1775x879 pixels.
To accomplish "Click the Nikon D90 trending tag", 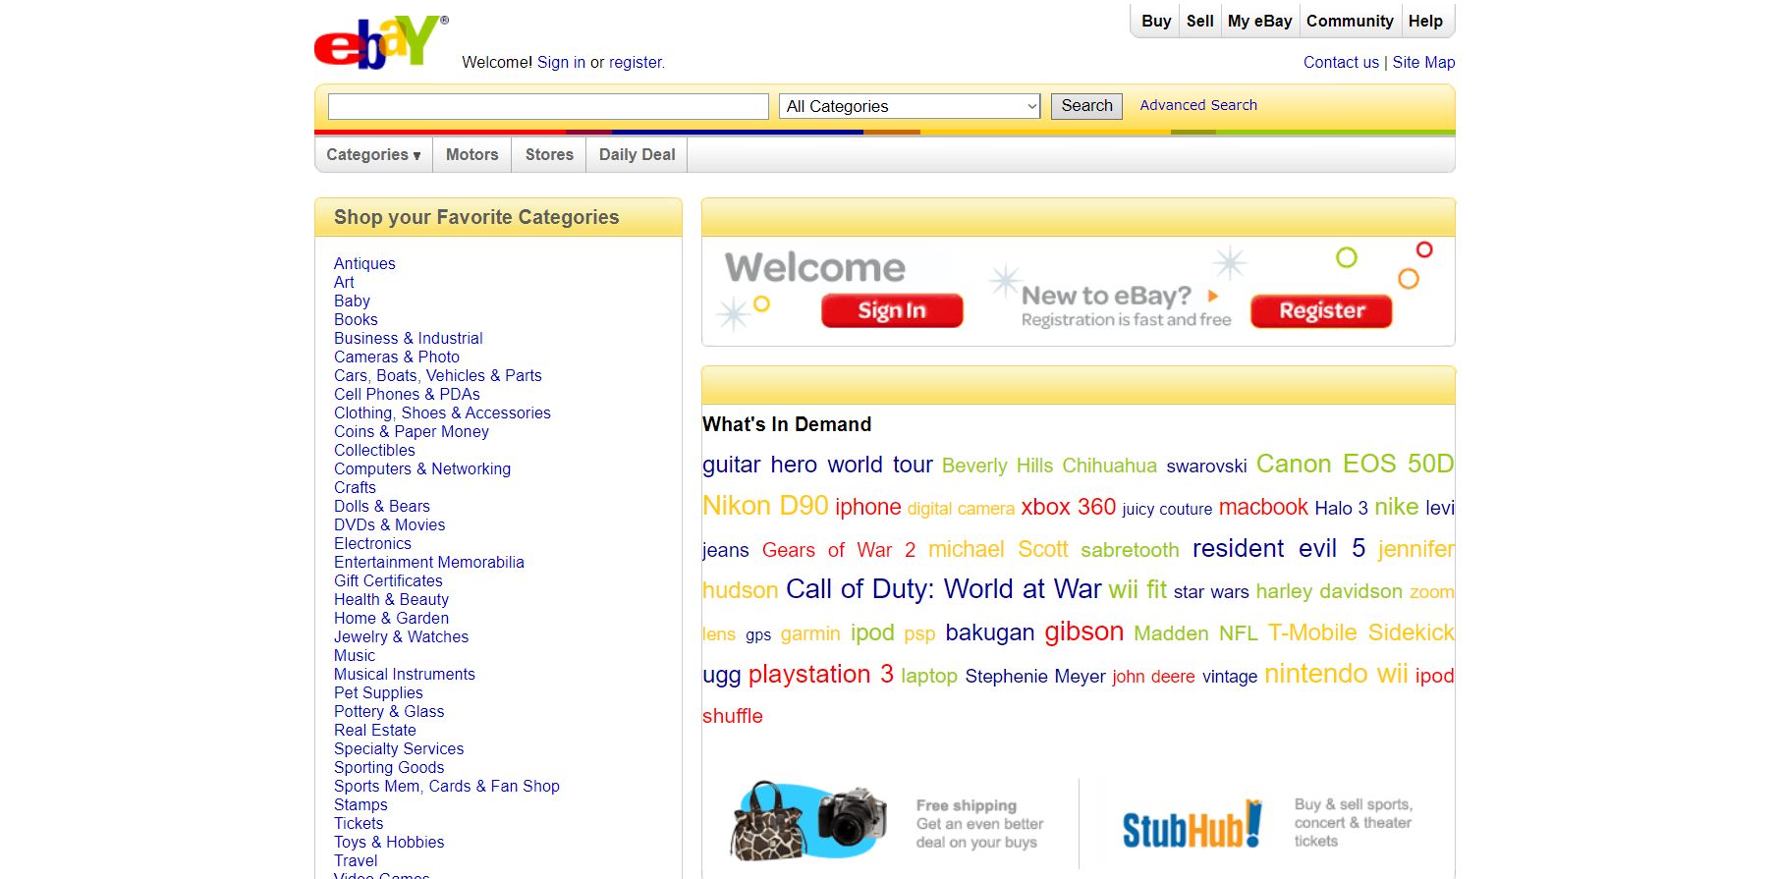I will pyautogui.click(x=765, y=506).
